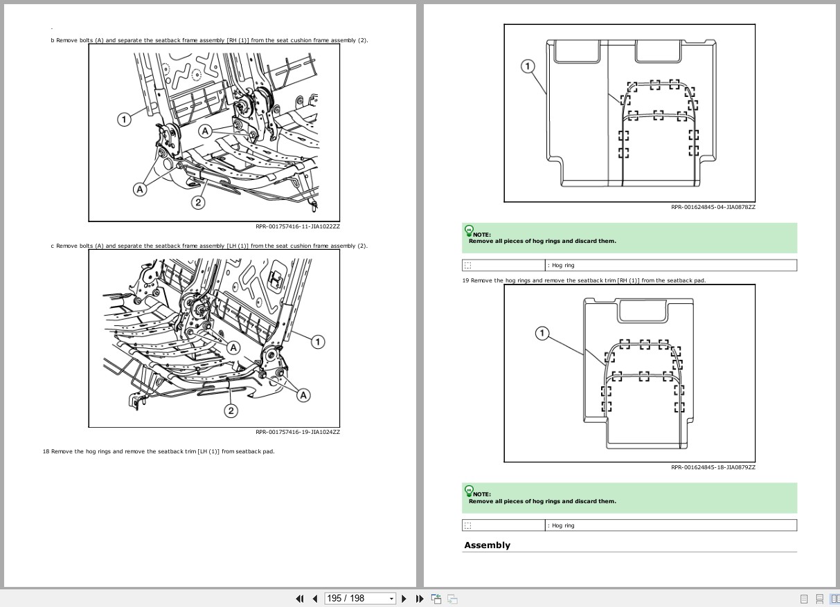Image resolution: width=840 pixels, height=607 pixels.
Task: Click figure reference RPR-001624845-18-JIA0879ZZ
Action: pyautogui.click(x=713, y=467)
